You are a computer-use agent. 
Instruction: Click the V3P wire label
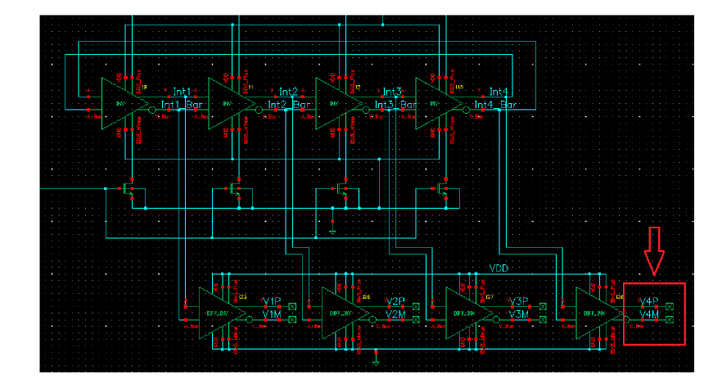(x=518, y=301)
